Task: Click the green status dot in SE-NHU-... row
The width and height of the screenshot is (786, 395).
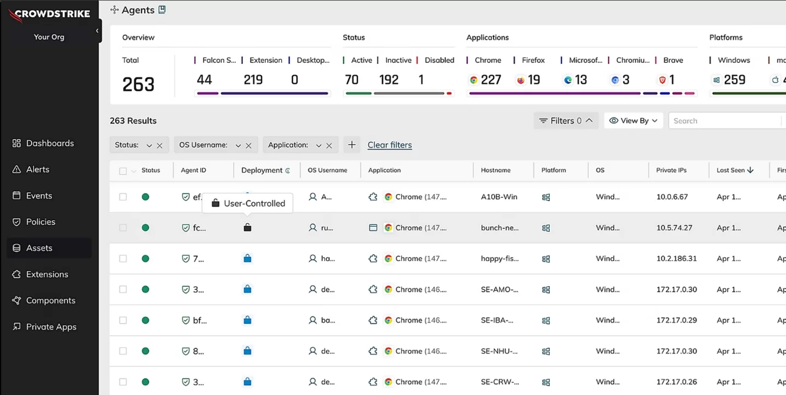Action: click(145, 351)
